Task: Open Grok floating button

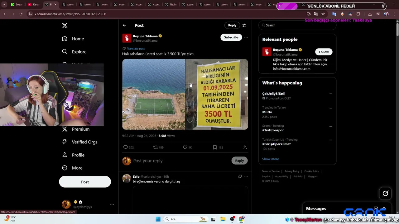Action: 385,194
